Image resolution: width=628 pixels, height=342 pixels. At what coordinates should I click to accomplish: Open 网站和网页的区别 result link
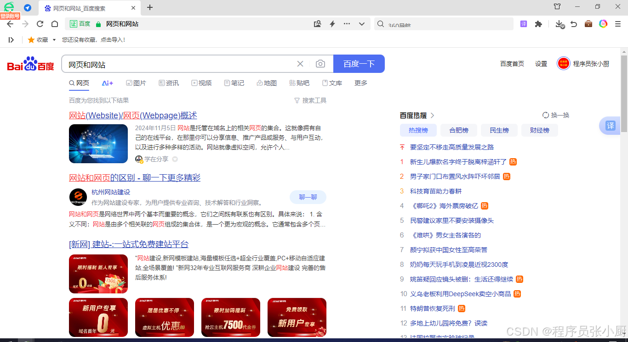coord(135,178)
